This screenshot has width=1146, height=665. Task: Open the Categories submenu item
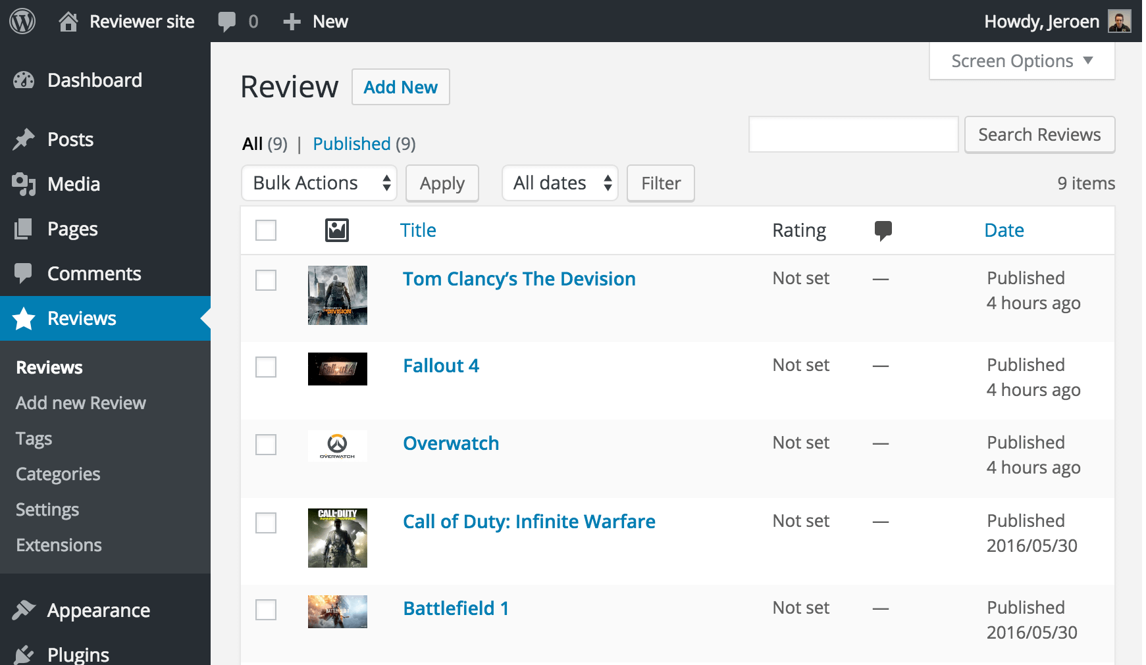tap(58, 474)
